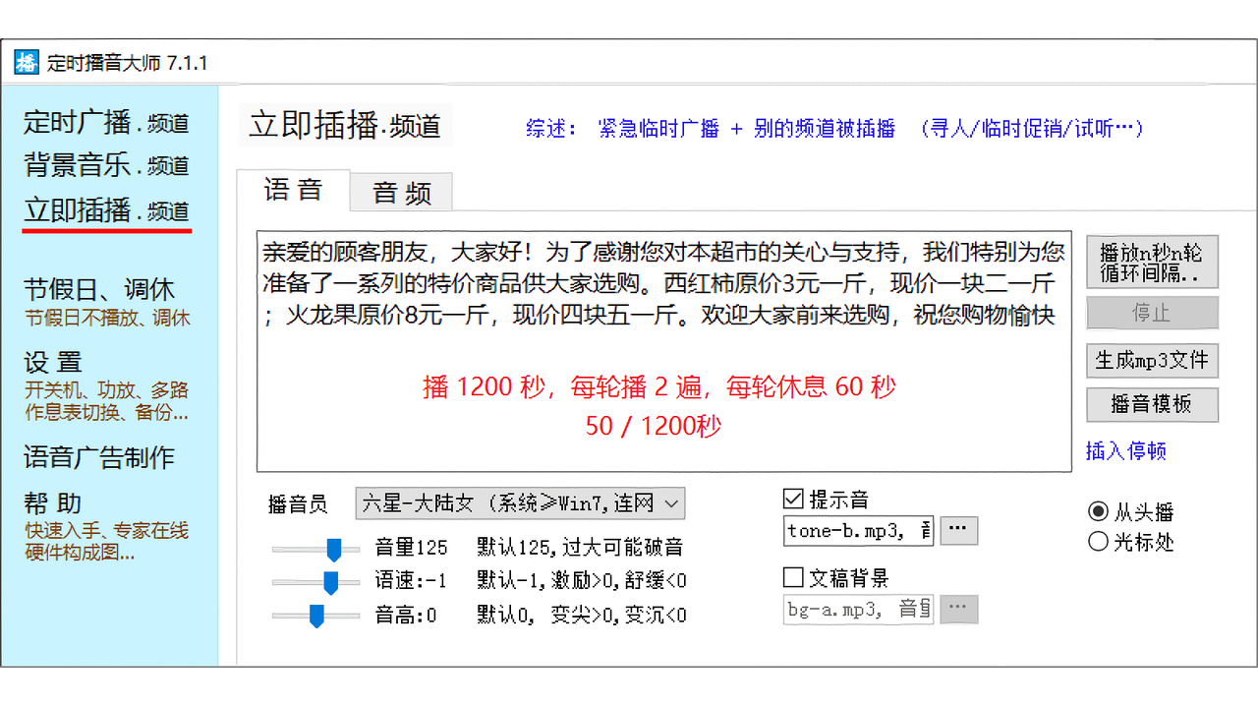The width and height of the screenshot is (1258, 708).
Task: Click the 生成mp3文件 button
Action: [1152, 360]
